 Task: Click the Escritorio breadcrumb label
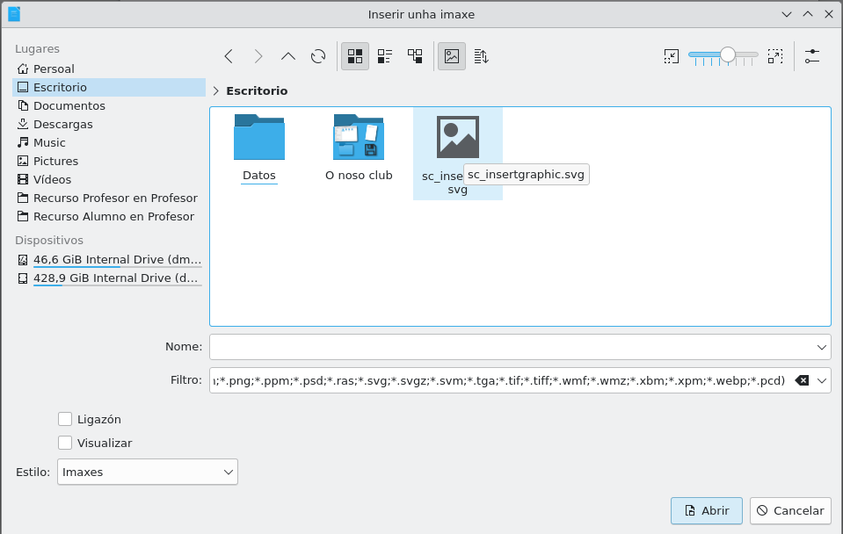(x=257, y=90)
